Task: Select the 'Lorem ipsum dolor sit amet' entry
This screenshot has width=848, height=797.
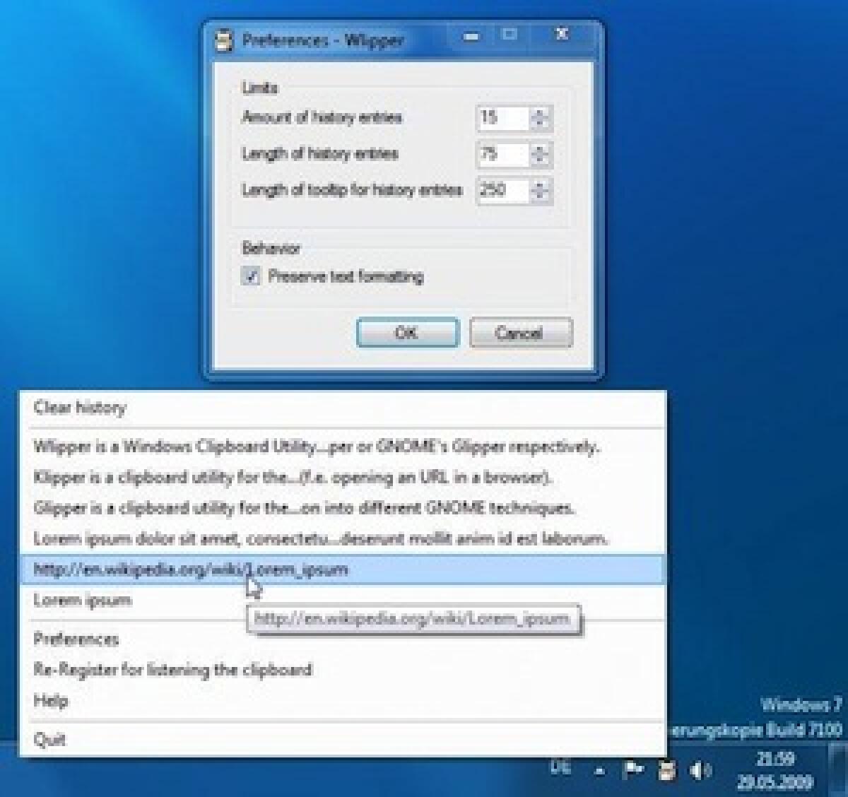Action: coord(342,539)
